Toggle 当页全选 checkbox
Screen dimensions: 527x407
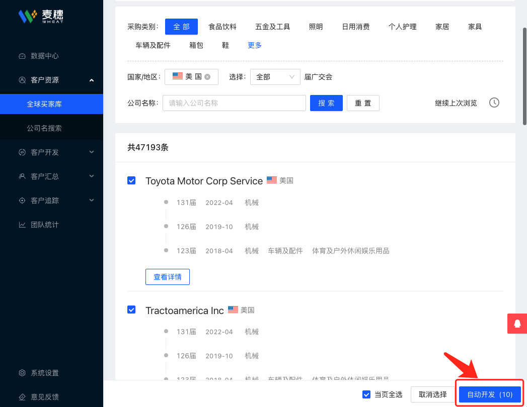coord(366,394)
